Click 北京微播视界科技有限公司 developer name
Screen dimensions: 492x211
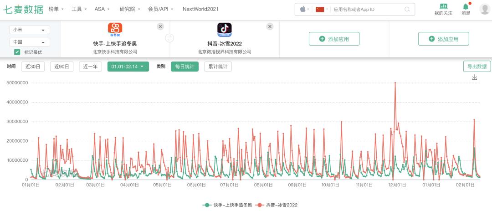(225, 52)
